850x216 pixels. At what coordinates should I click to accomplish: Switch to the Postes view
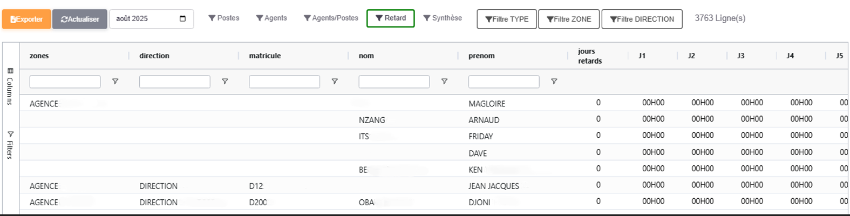(223, 18)
